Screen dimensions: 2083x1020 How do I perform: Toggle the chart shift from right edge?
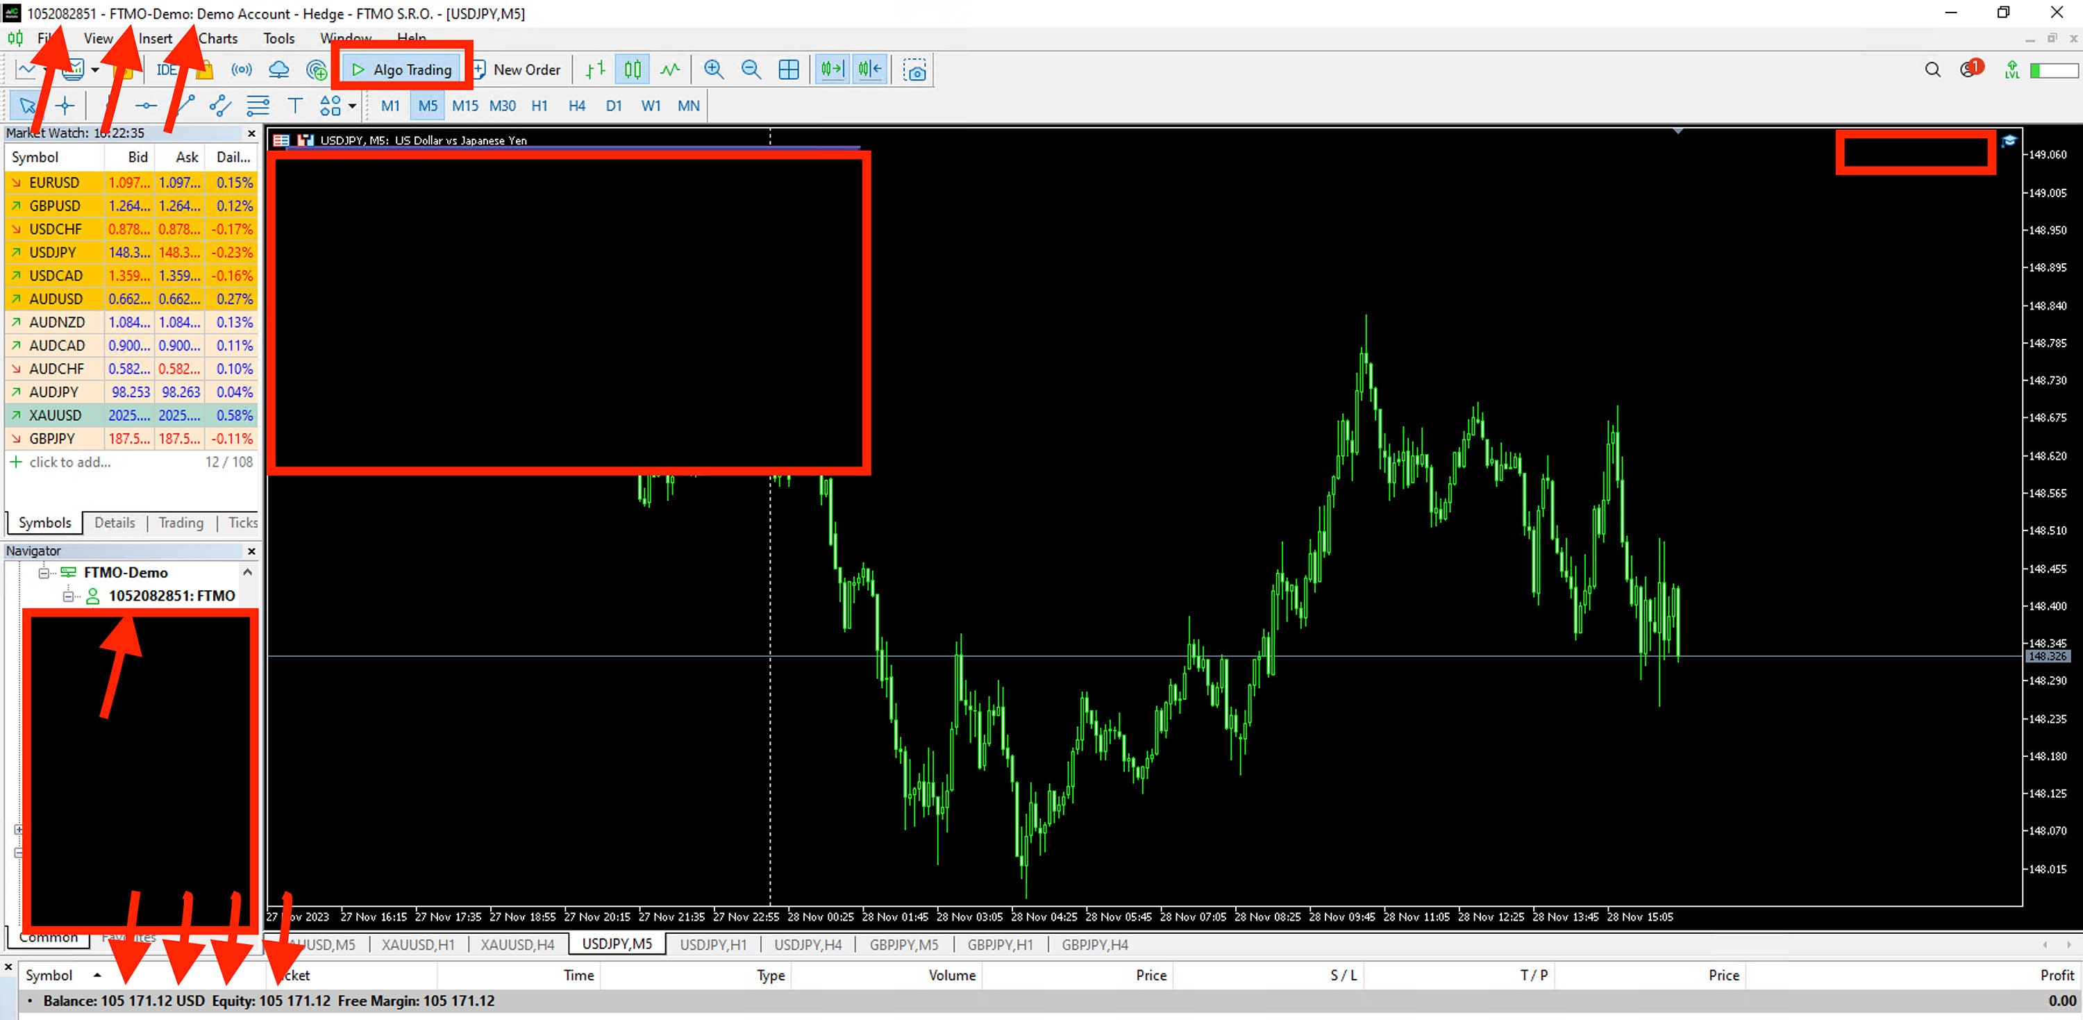tap(869, 69)
